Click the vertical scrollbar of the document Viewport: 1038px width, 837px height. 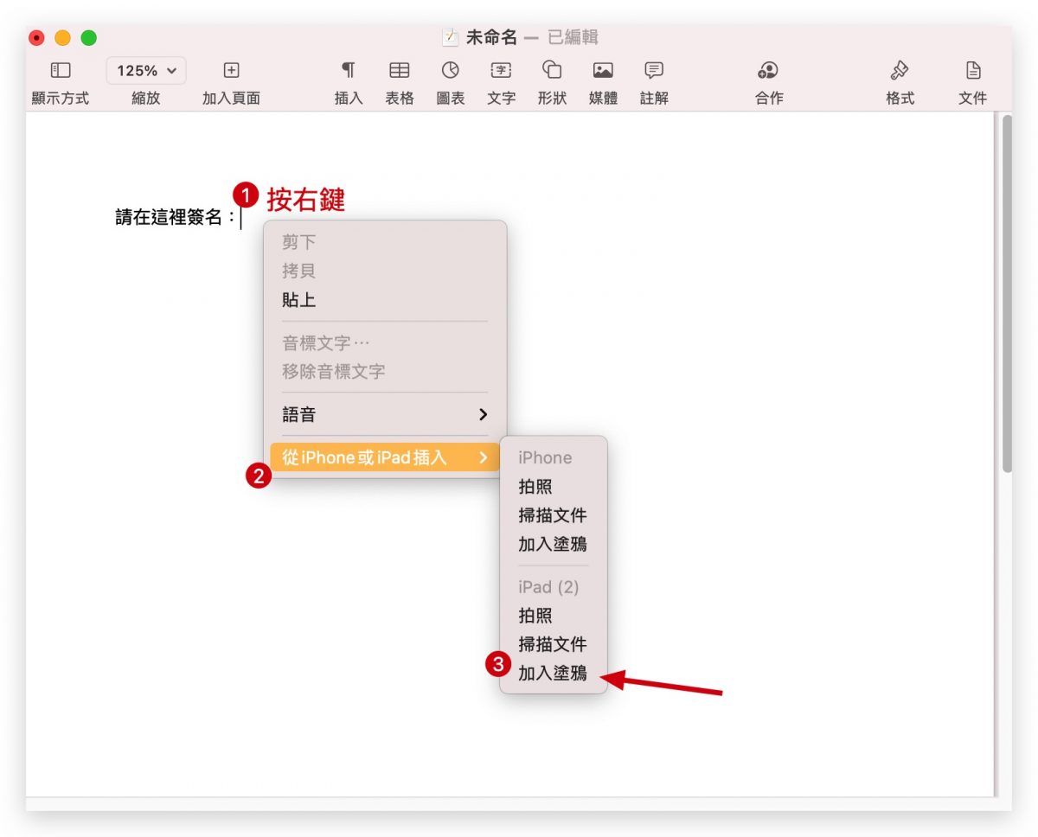1006,294
